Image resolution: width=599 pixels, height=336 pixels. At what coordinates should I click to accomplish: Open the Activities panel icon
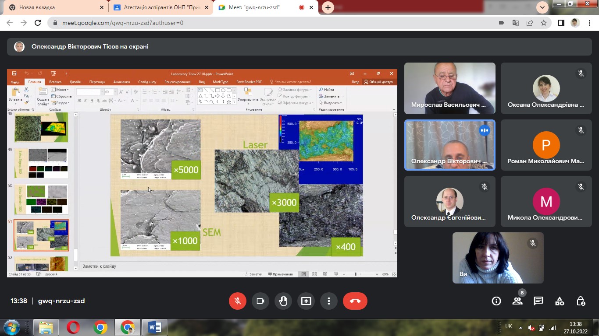click(x=560, y=301)
